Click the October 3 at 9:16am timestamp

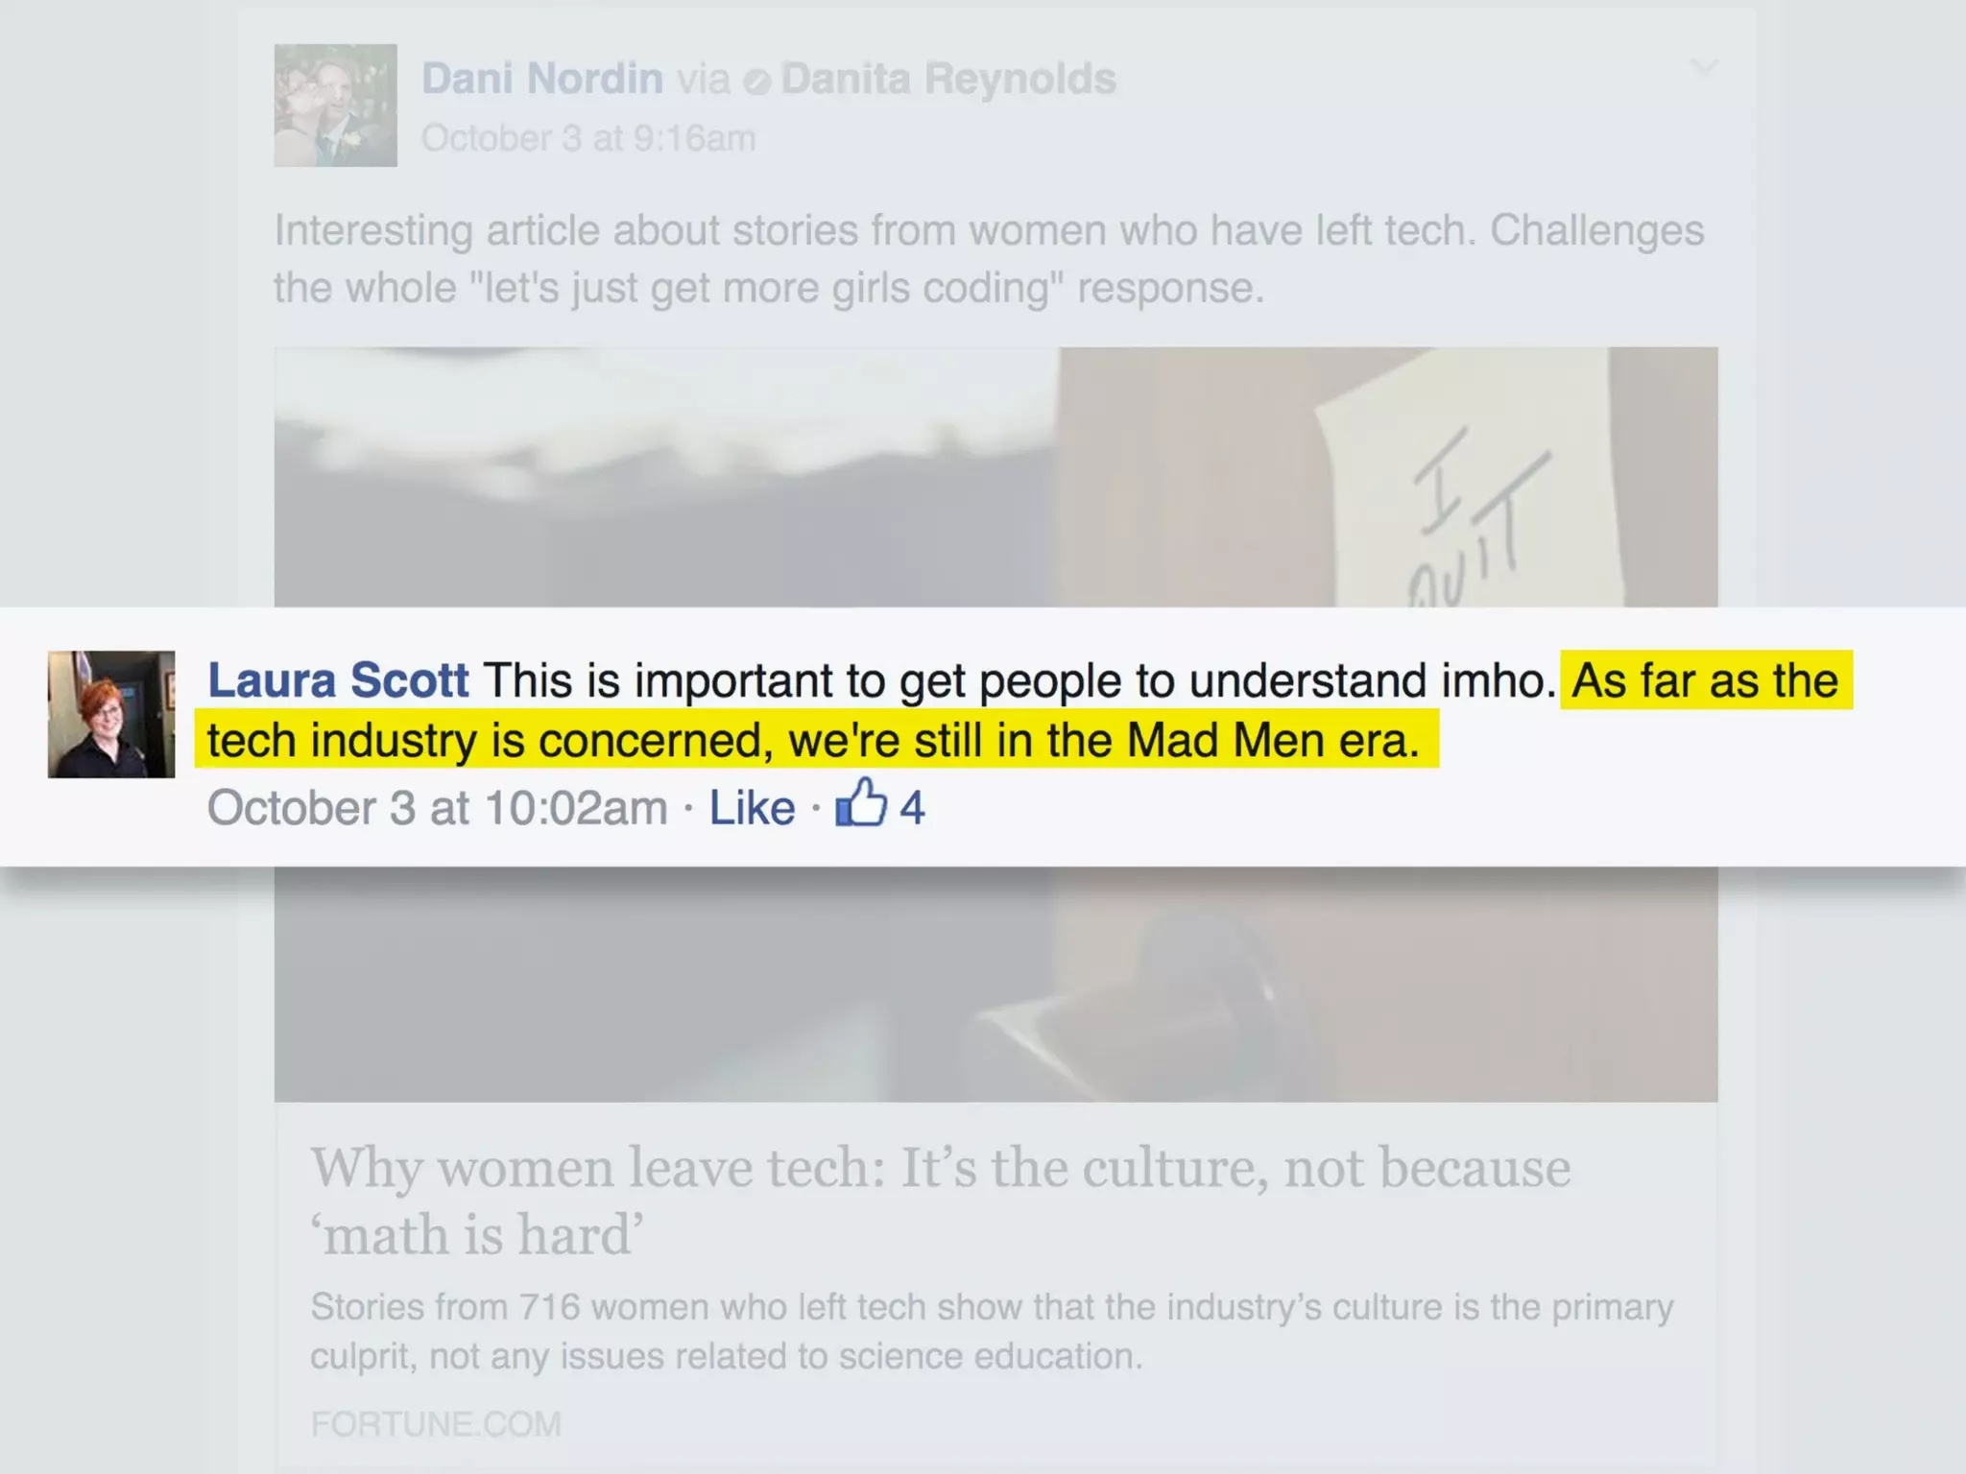click(588, 138)
